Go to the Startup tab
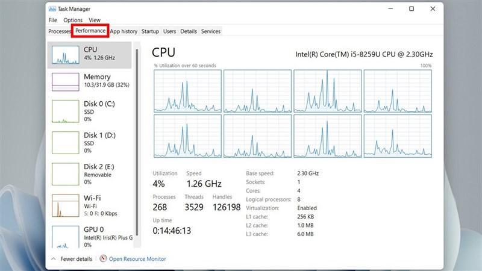 tap(150, 31)
